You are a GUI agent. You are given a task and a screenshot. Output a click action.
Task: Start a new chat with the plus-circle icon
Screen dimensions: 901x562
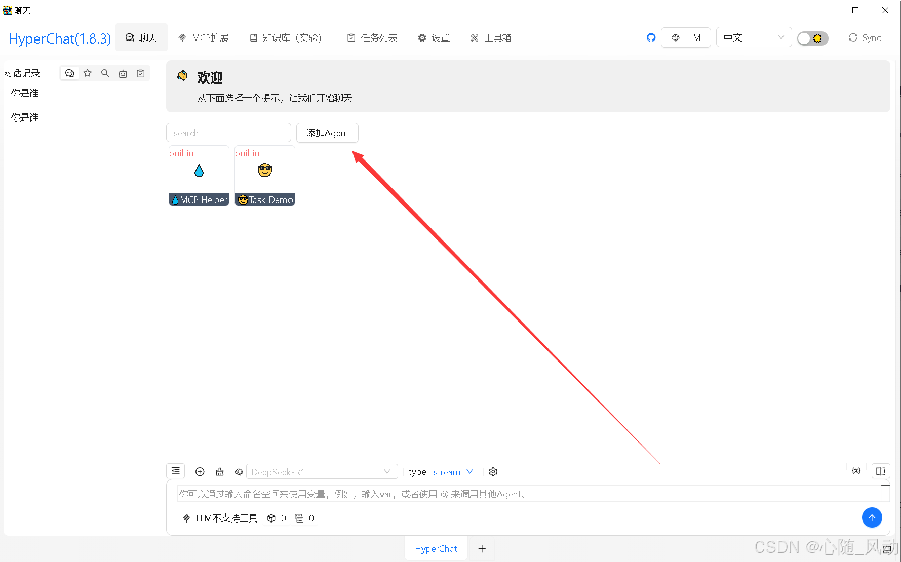pyautogui.click(x=200, y=472)
